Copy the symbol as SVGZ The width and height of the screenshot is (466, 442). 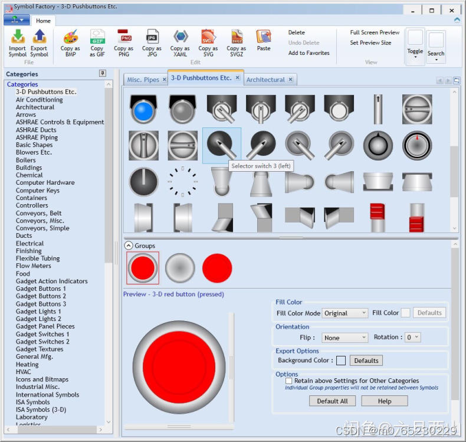click(237, 43)
